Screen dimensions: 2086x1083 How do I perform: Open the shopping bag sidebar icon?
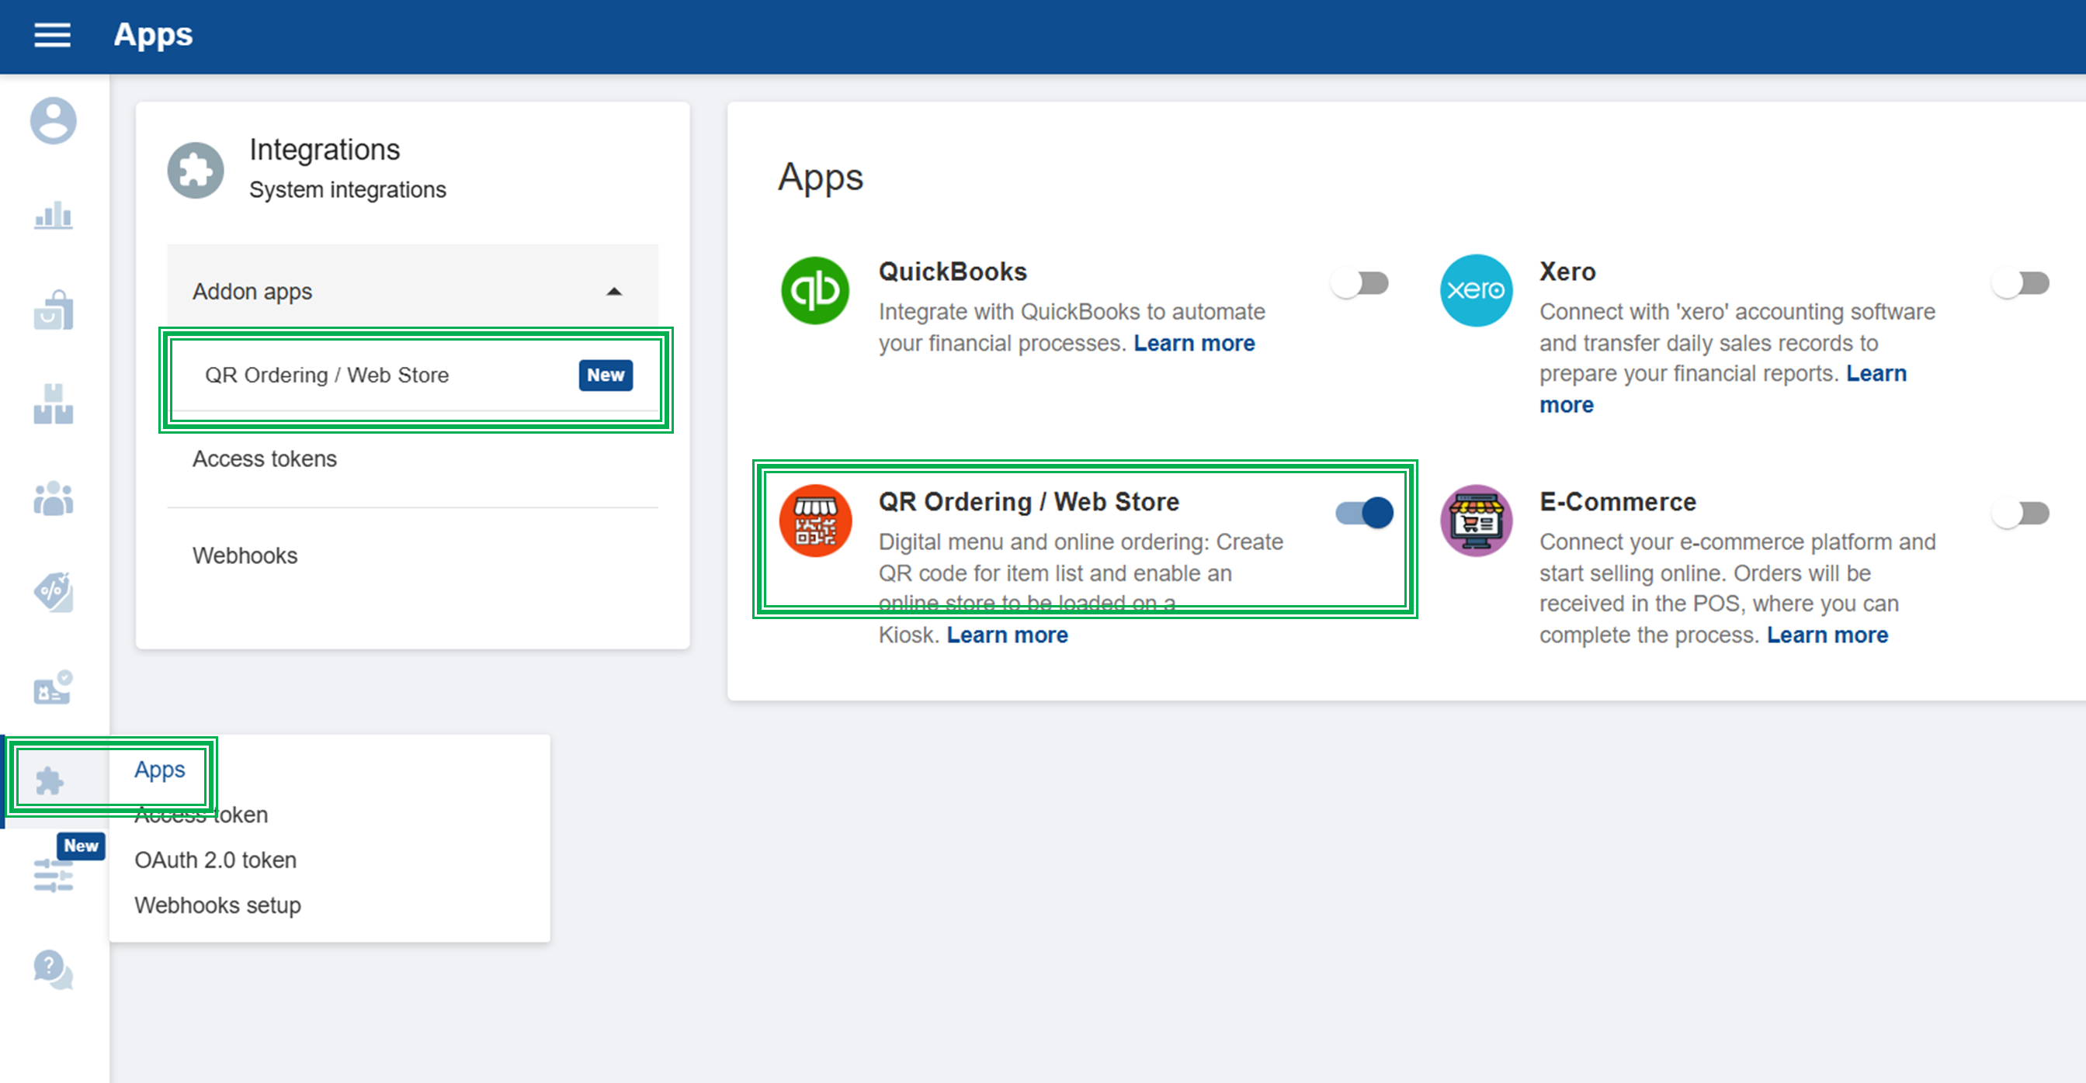click(x=54, y=310)
